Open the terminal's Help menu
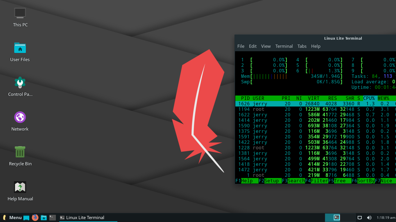Screen dimensions: 396x222 coord(316,46)
